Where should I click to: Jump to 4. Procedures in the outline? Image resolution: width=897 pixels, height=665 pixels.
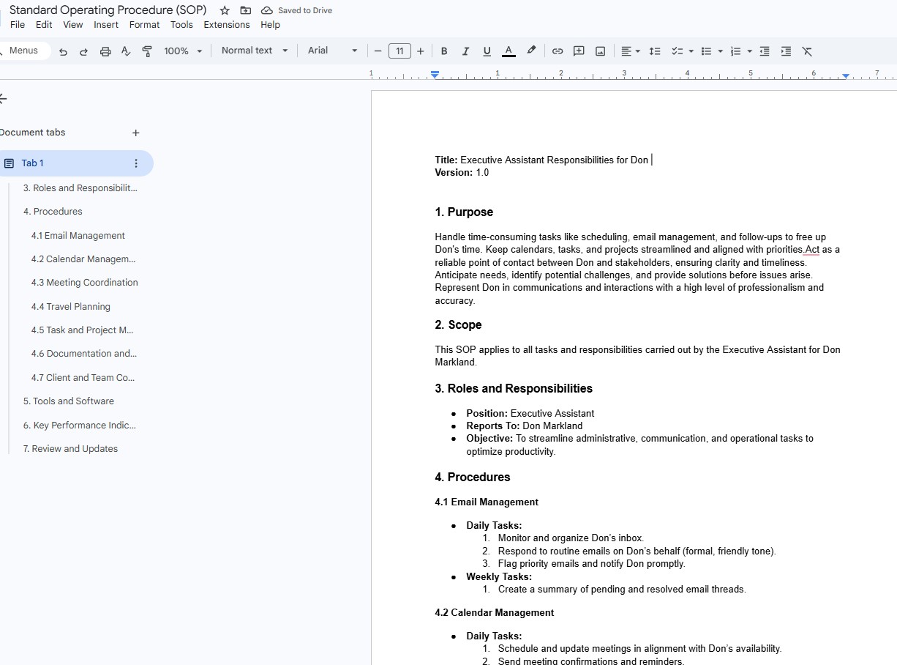tap(53, 212)
